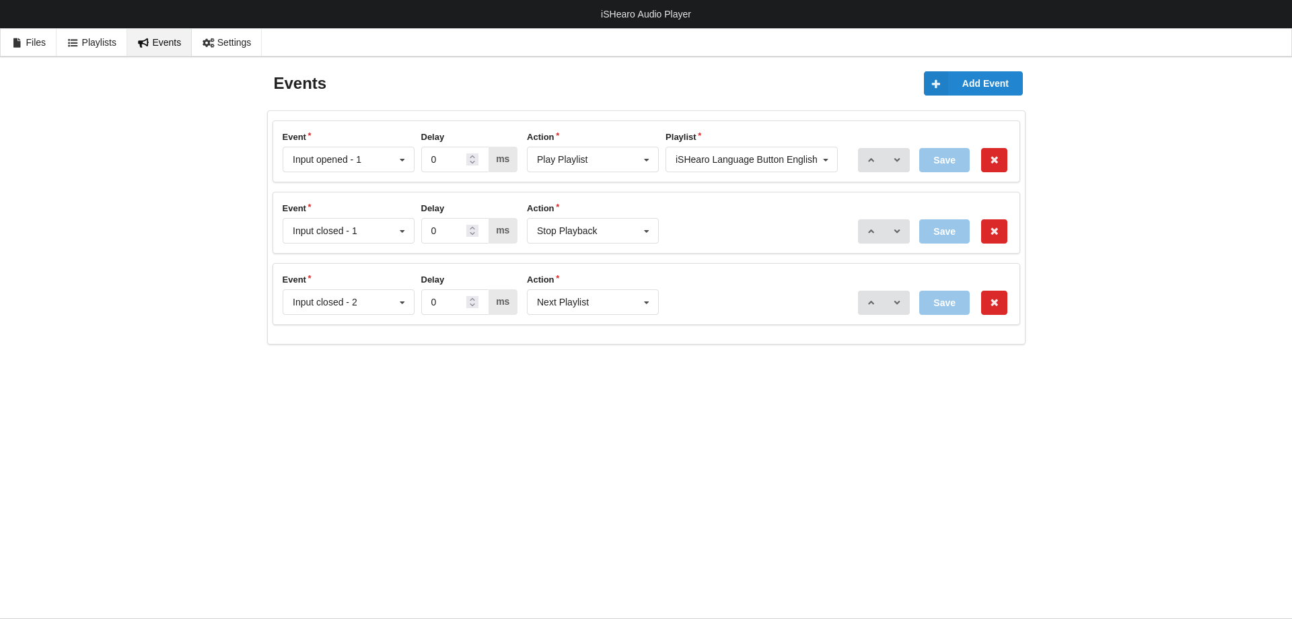Screen dimensions: 1292x619
Task: Move Input closed - 2 event up
Action: pos(871,303)
